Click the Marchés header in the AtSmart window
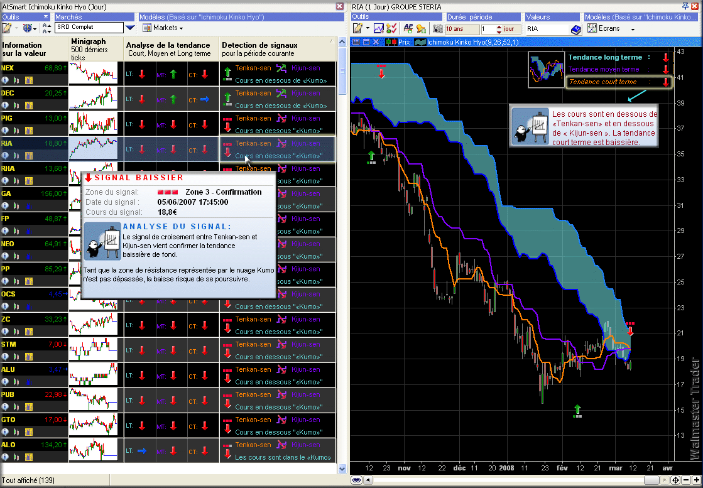This screenshot has height=488, width=703. point(94,16)
